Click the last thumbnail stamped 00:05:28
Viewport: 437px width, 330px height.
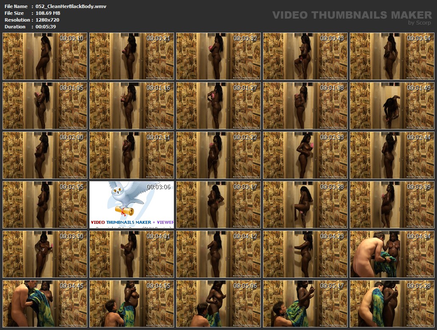[x=392, y=303]
